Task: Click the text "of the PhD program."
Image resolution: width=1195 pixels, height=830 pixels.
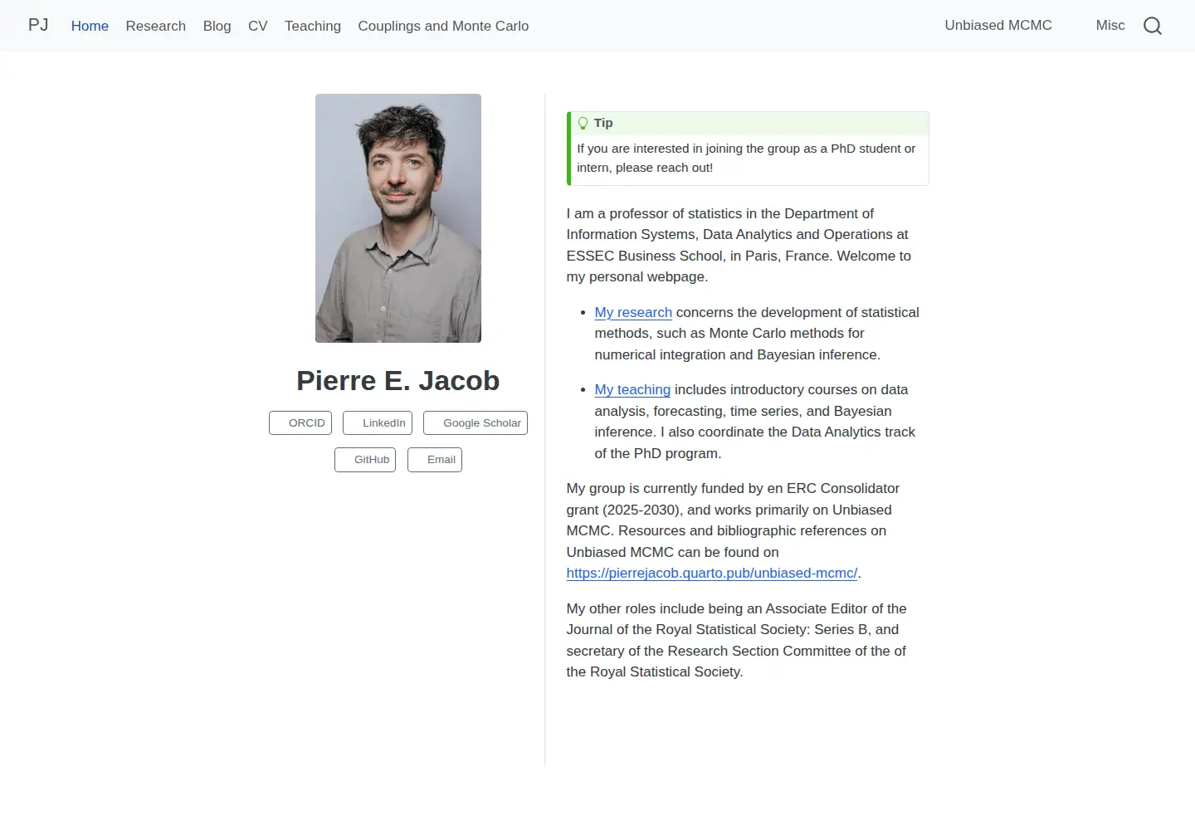Action: (x=658, y=453)
